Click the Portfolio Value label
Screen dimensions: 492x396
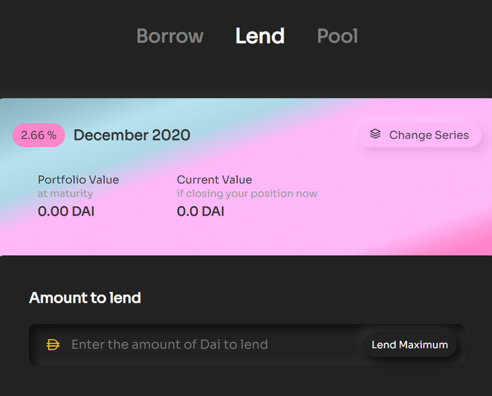click(78, 180)
